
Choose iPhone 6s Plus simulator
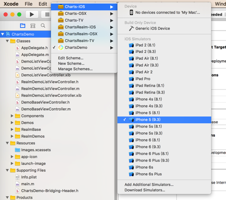[164, 174]
